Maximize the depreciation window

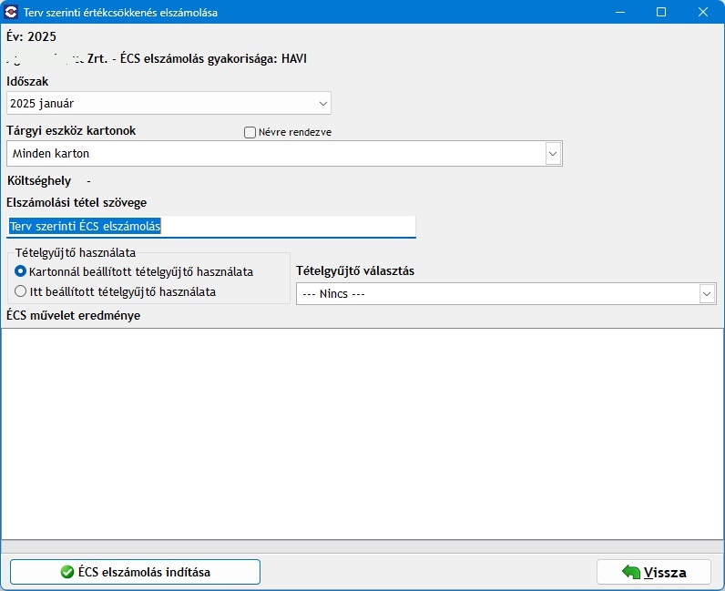661,12
